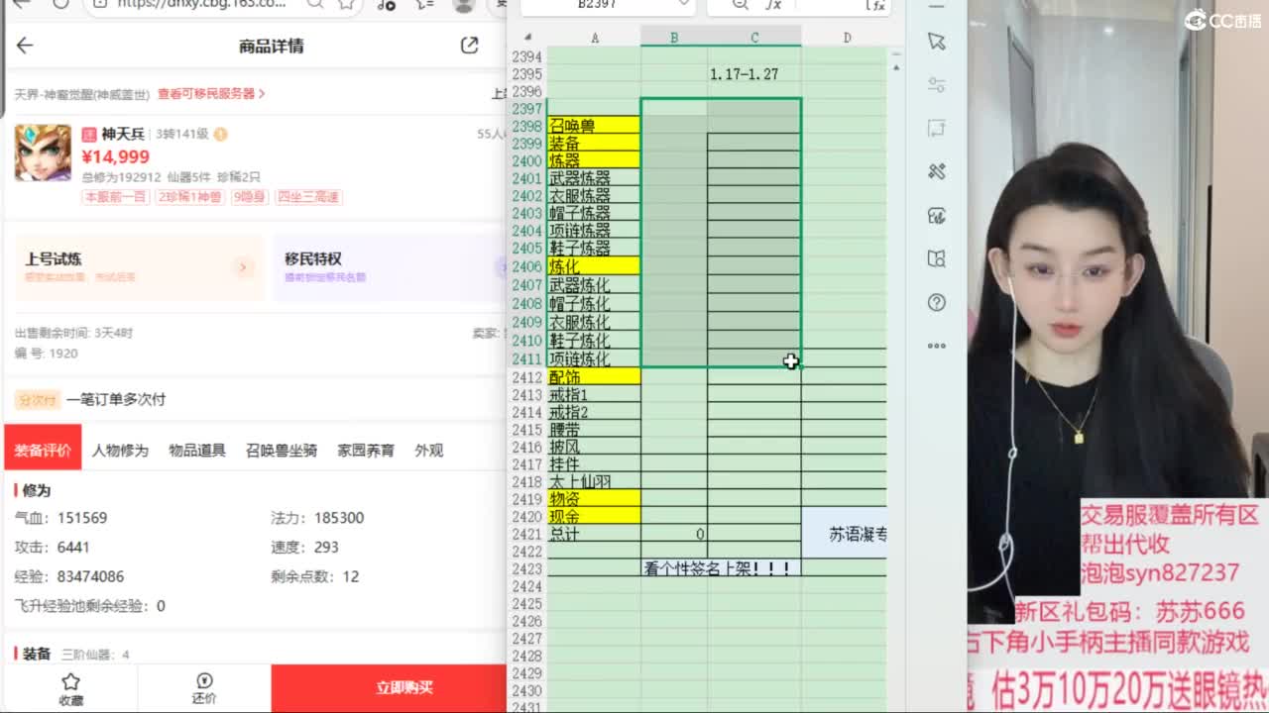Click the 太上仙羽 cell
1269x713 pixels.
pos(594,482)
